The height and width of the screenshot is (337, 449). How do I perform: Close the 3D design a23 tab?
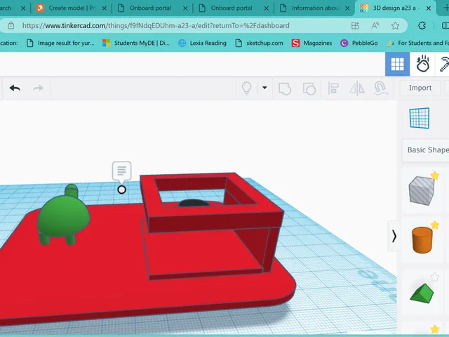(x=429, y=8)
